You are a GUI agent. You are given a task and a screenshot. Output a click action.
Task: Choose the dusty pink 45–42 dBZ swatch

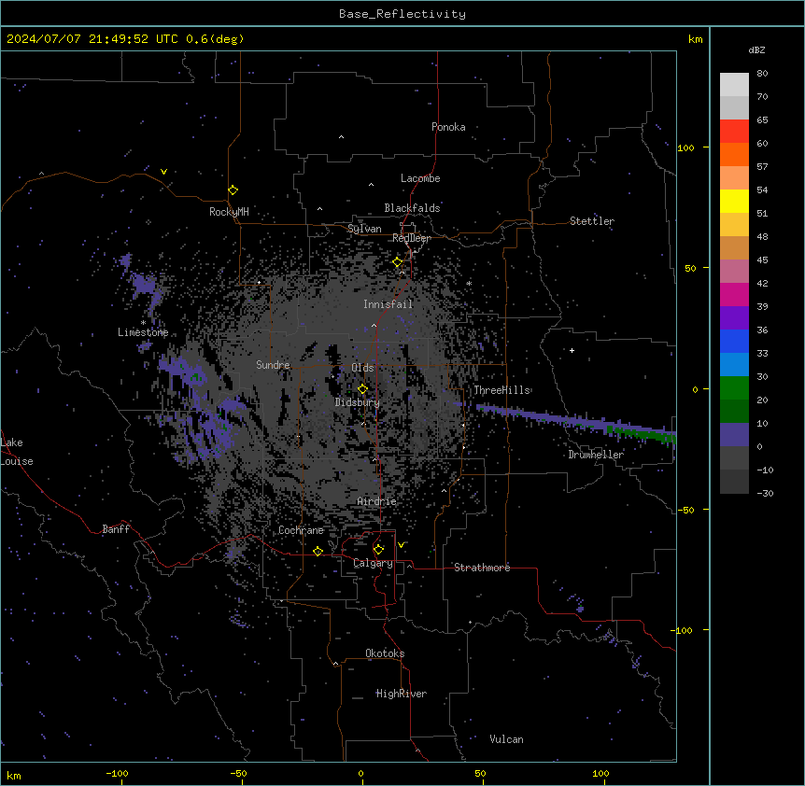[734, 271]
